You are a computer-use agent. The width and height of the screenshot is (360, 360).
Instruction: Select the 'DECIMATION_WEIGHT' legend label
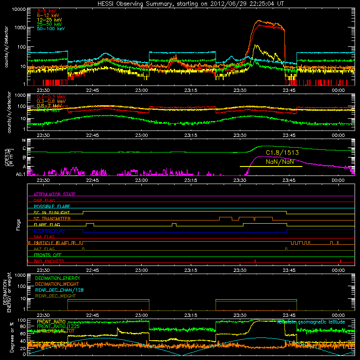point(57,284)
